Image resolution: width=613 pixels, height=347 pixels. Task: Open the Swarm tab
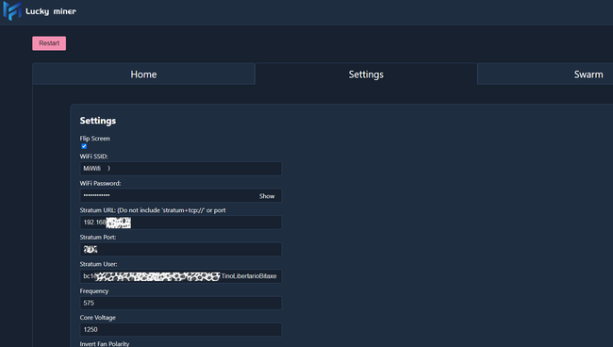[545, 74]
